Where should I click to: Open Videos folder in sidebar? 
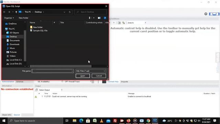point(11,56)
